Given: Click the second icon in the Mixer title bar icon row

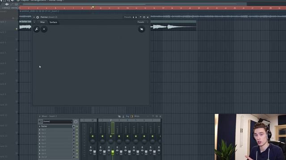Looking at the screenshot, I should pos(123,116).
